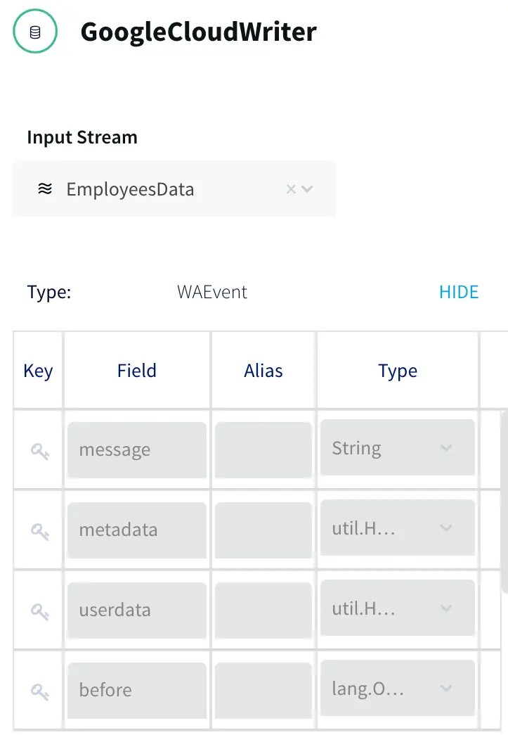Toggle the key icon for message field
This screenshot has width=508, height=735.
pyautogui.click(x=39, y=451)
